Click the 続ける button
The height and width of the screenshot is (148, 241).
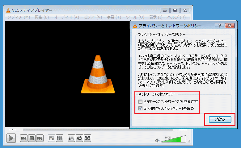tap(220, 119)
